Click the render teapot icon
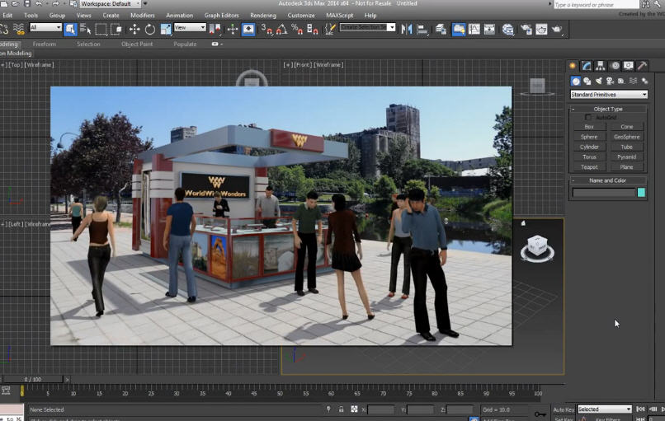The image size is (665, 421). (557, 29)
